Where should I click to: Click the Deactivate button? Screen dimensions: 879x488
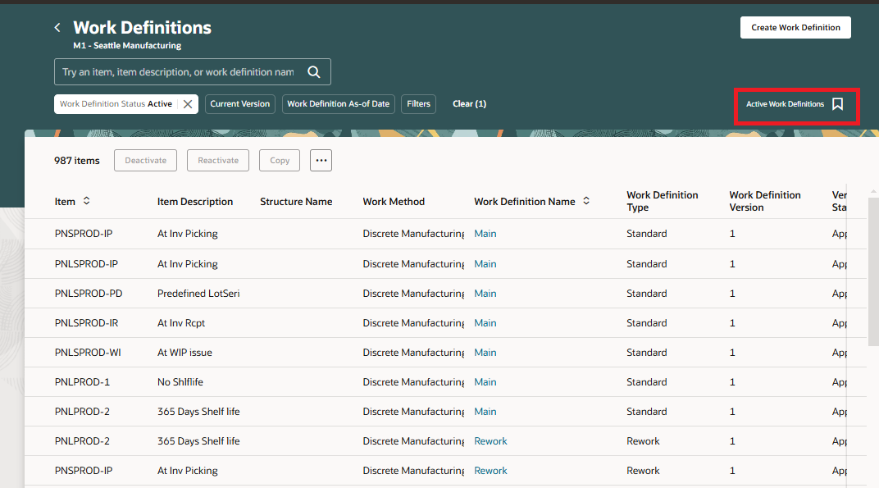[x=145, y=161]
